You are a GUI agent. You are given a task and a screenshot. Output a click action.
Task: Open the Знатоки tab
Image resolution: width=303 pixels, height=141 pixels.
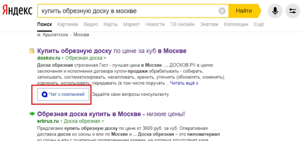pyautogui.click(x=209, y=24)
